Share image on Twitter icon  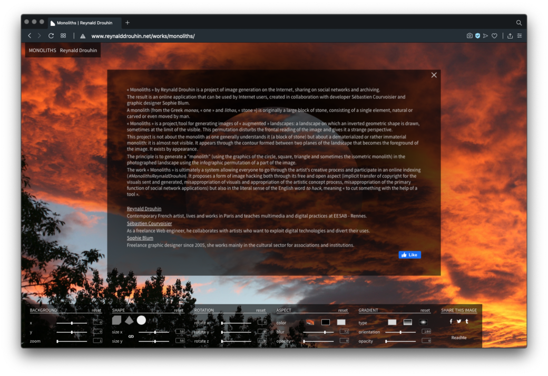pyautogui.click(x=459, y=321)
